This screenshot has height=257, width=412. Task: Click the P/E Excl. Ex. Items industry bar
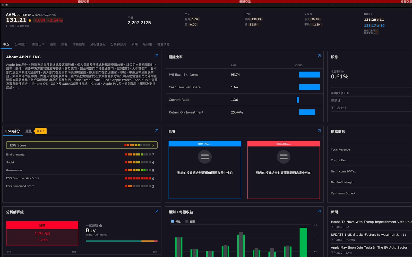coord(310,75)
